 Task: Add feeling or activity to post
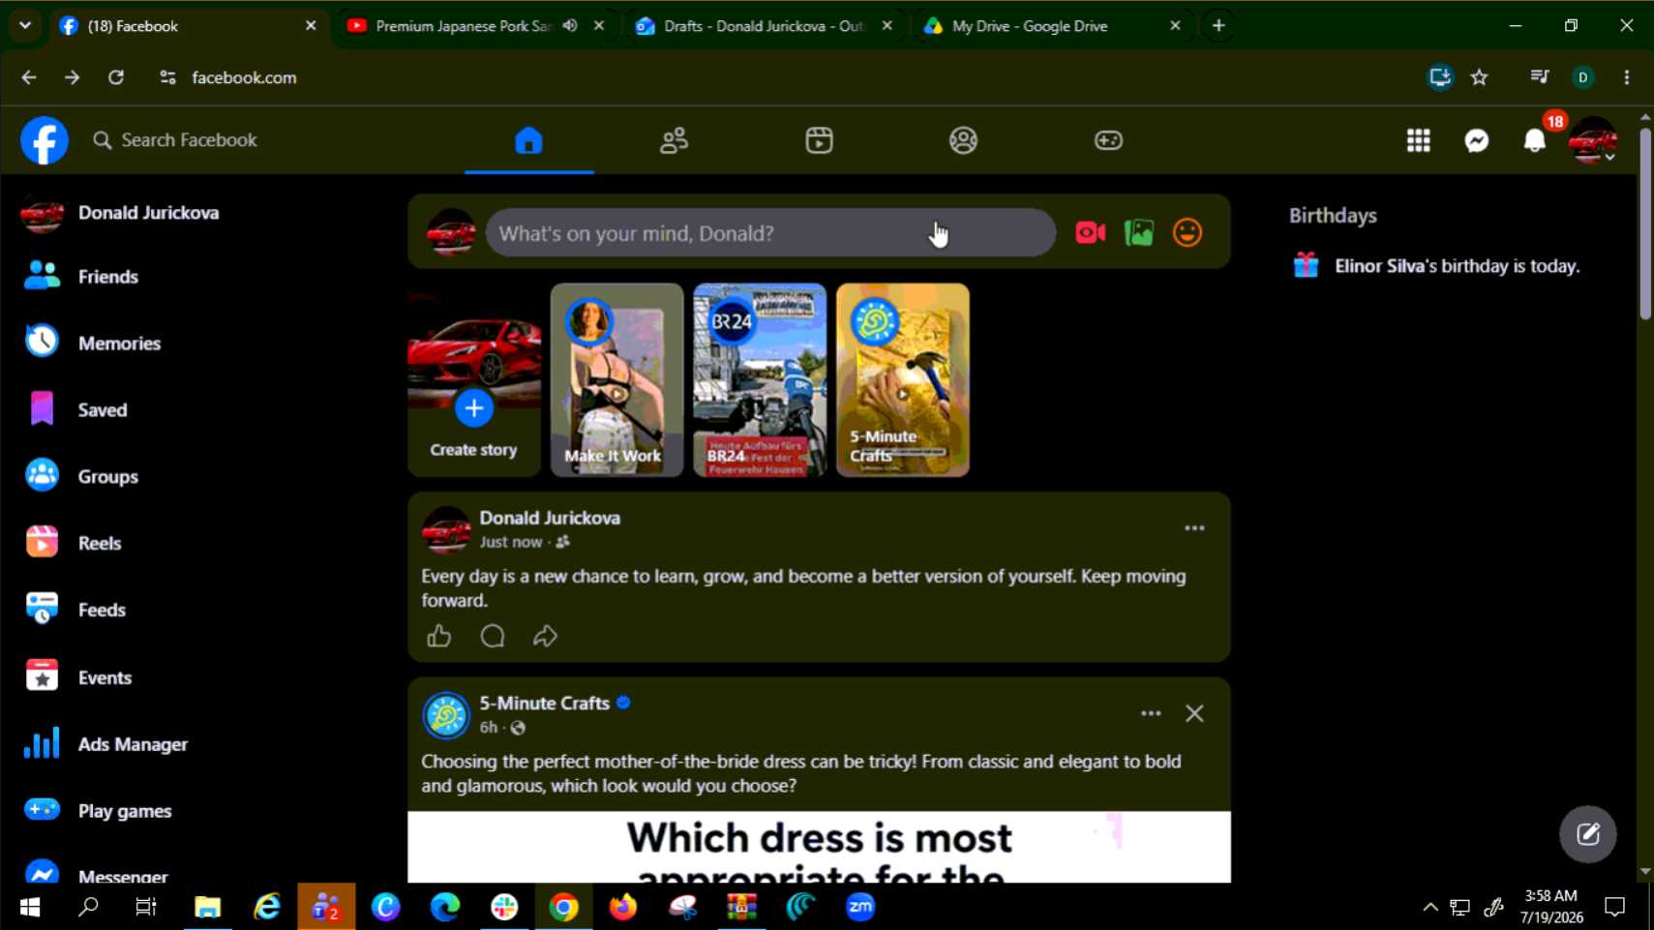pos(1188,233)
